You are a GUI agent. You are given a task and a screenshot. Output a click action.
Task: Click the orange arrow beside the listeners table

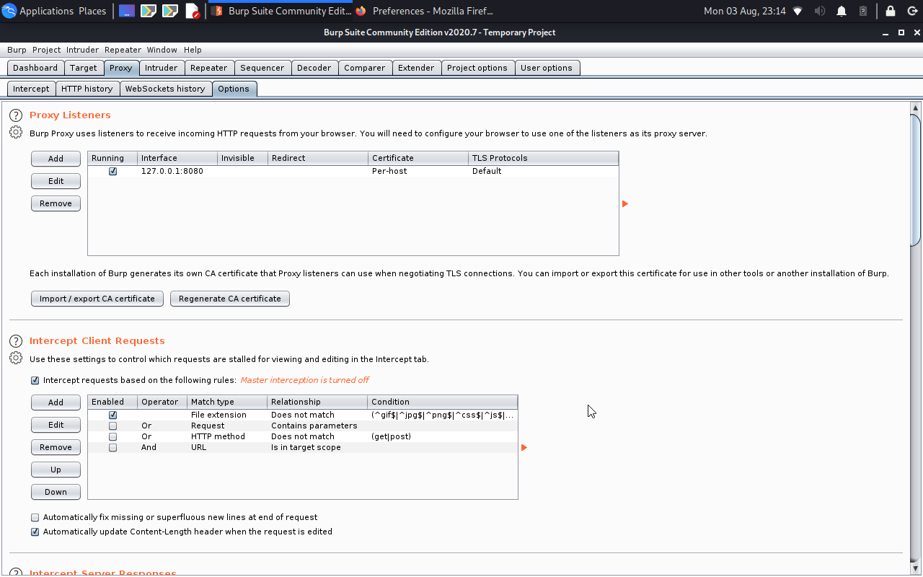pos(624,204)
